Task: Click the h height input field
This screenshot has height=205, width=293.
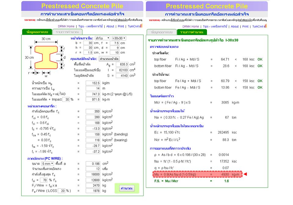Action: pyautogui.click(x=88, y=48)
